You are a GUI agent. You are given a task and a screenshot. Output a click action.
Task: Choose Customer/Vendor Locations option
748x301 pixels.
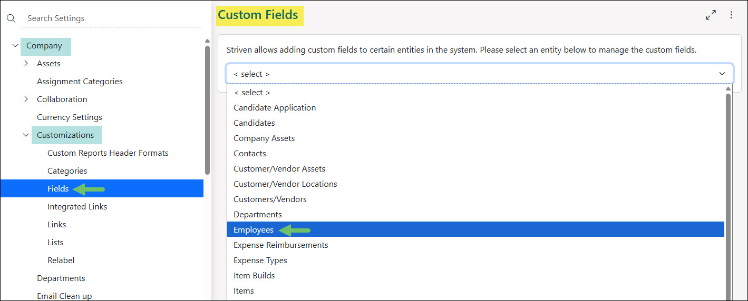pyautogui.click(x=475, y=184)
